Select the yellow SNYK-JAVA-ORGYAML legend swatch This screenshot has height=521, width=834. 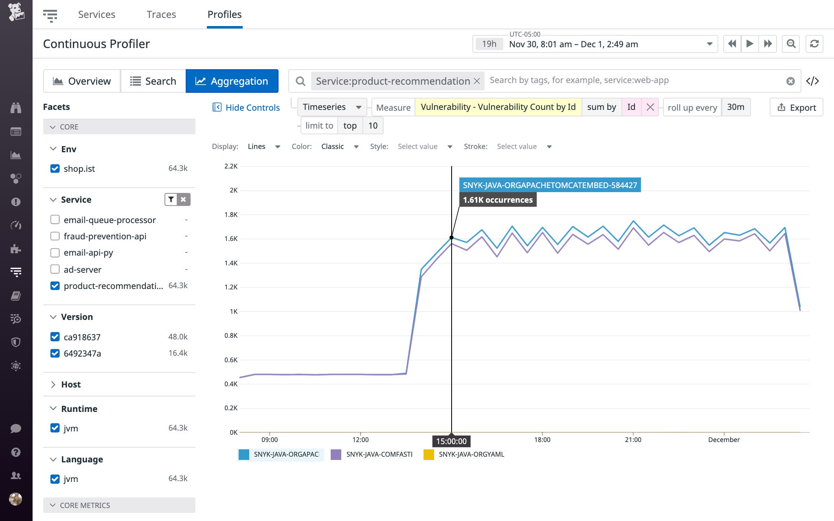click(428, 454)
